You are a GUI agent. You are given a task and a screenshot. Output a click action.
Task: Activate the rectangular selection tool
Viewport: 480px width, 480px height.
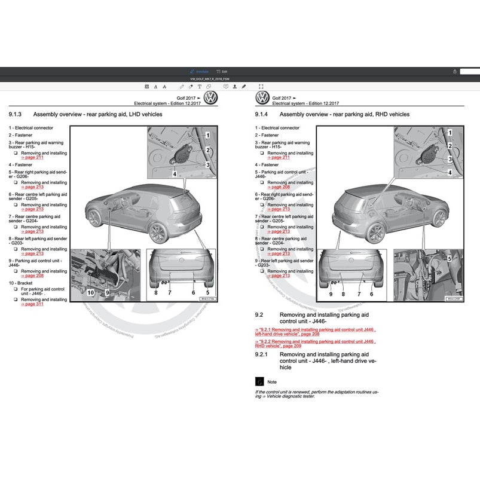pos(261,86)
